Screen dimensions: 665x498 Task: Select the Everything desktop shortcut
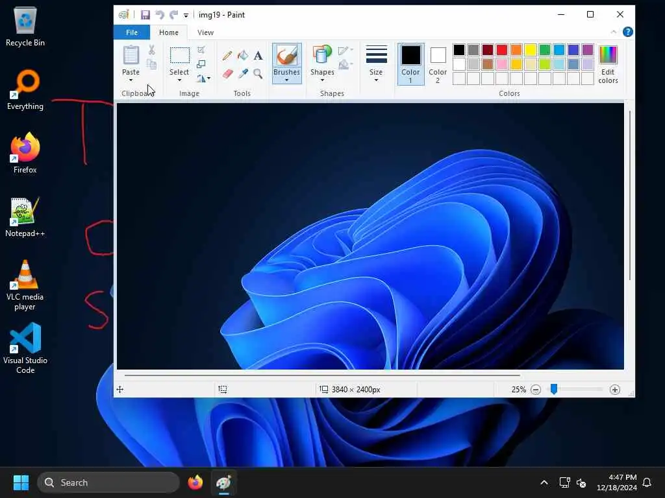coord(25,89)
